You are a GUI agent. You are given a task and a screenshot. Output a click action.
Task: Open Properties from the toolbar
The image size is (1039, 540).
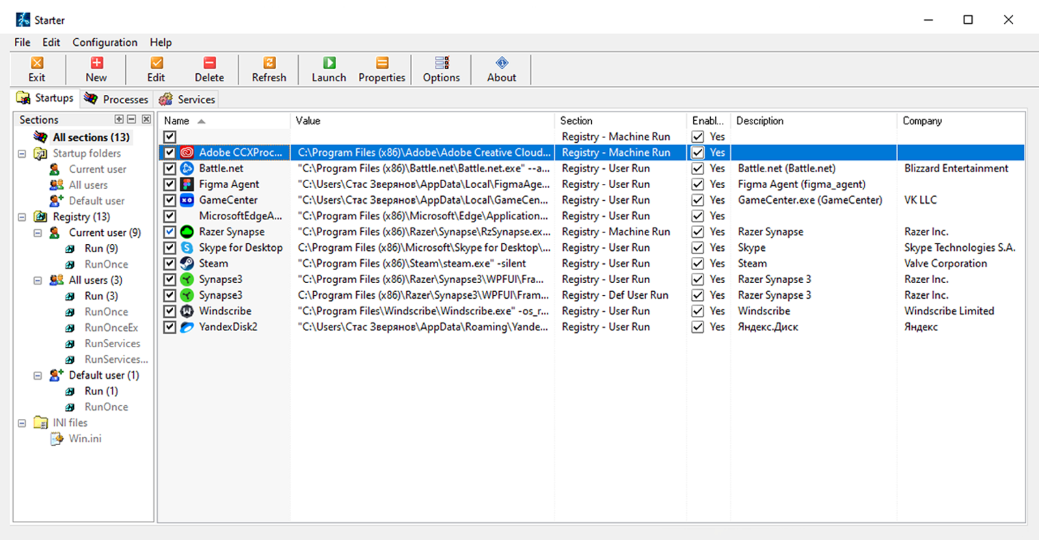pos(382,69)
